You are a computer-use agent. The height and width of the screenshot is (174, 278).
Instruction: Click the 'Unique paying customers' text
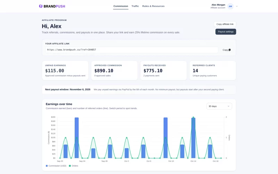point(205,76)
